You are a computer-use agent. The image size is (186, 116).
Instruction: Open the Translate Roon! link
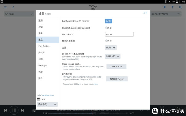click(x=48, y=95)
